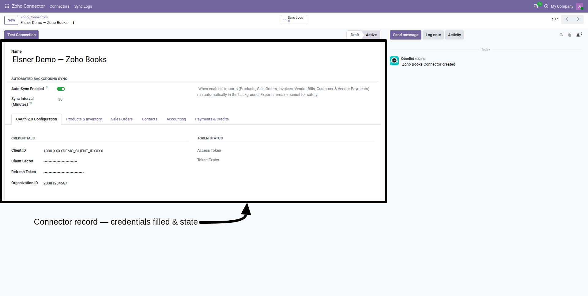
Task: Click Send message button
Action: 405,35
